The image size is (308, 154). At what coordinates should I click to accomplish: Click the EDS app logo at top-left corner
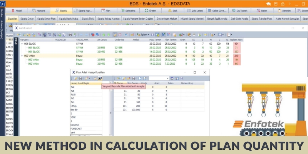coord(3,4)
